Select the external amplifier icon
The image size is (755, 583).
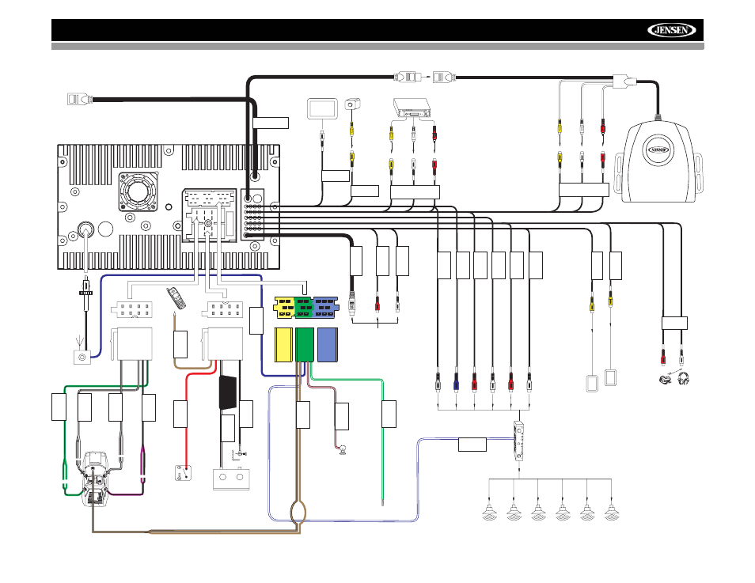(x=519, y=441)
